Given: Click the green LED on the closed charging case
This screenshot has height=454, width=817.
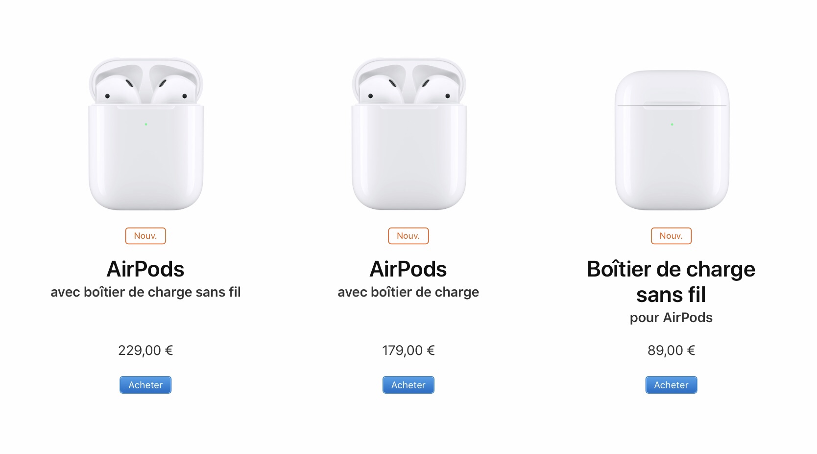Looking at the screenshot, I should click(x=672, y=125).
